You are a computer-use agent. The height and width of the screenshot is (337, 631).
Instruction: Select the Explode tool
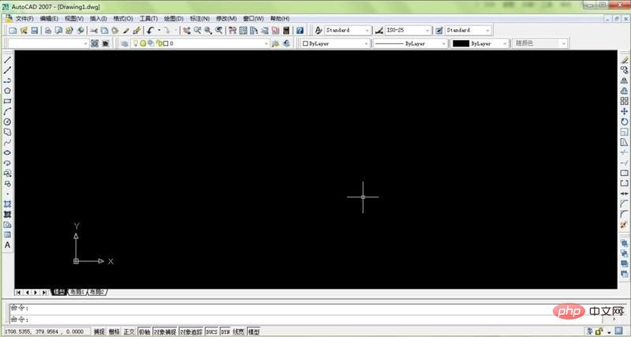(624, 224)
